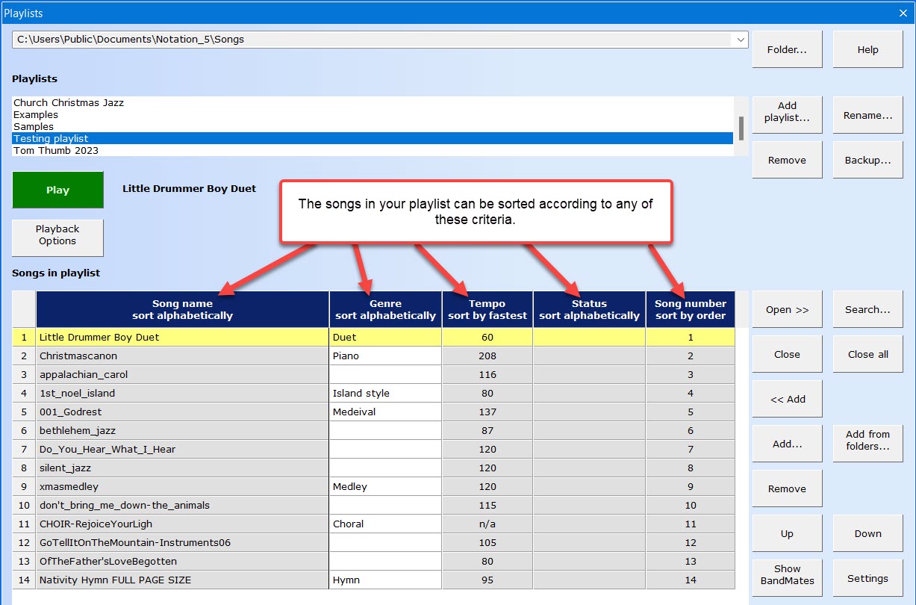Move selected song Up
Screen dimensions: 916x605
[x=787, y=534]
